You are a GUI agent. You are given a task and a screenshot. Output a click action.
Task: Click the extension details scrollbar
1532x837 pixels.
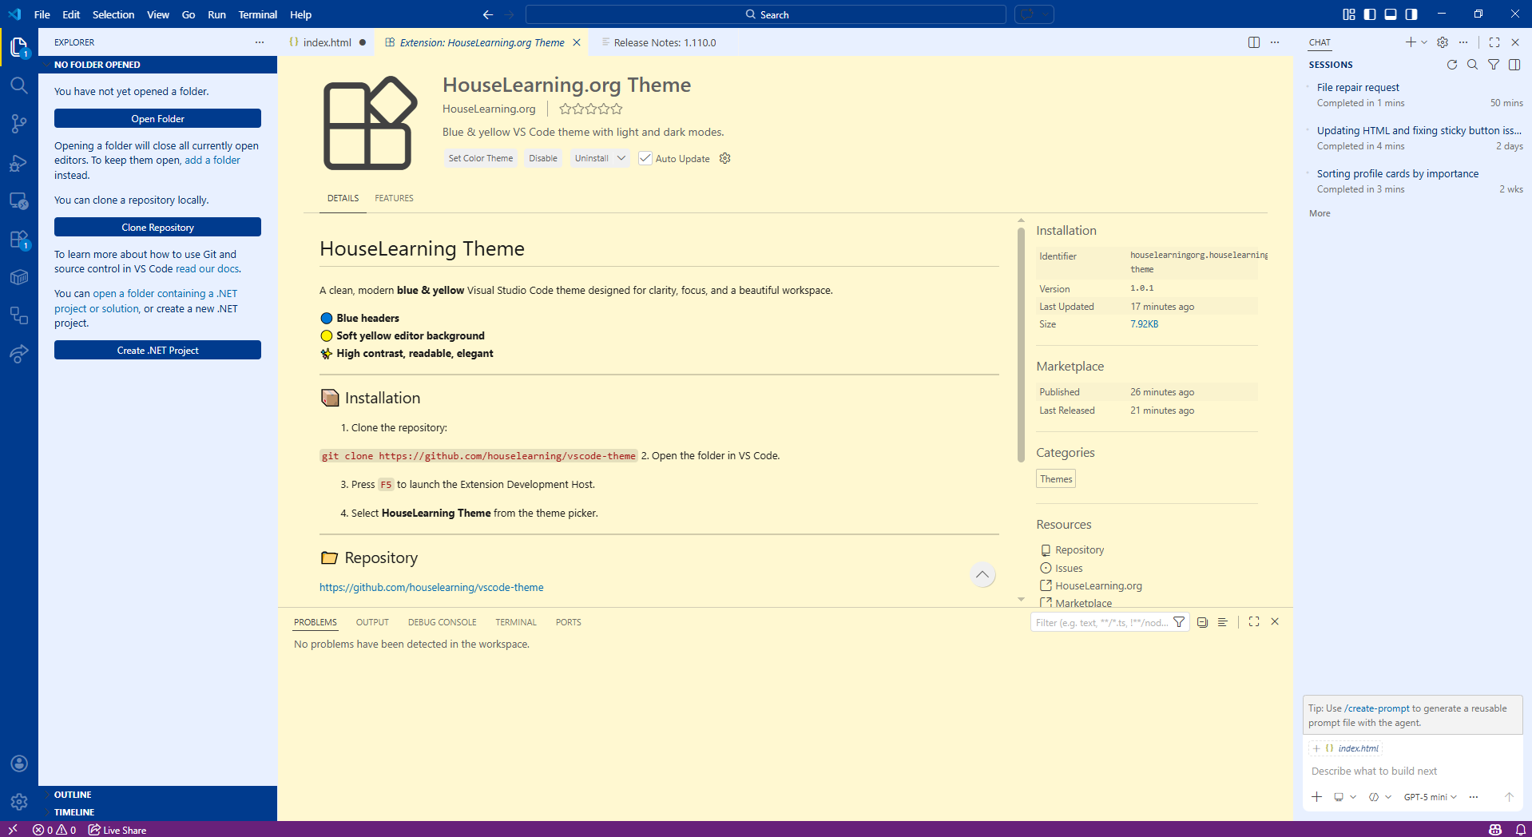[x=1021, y=345]
